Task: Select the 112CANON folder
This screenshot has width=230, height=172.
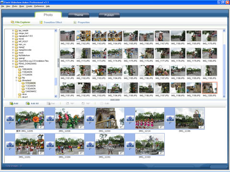Action: pyautogui.click(x=30, y=86)
